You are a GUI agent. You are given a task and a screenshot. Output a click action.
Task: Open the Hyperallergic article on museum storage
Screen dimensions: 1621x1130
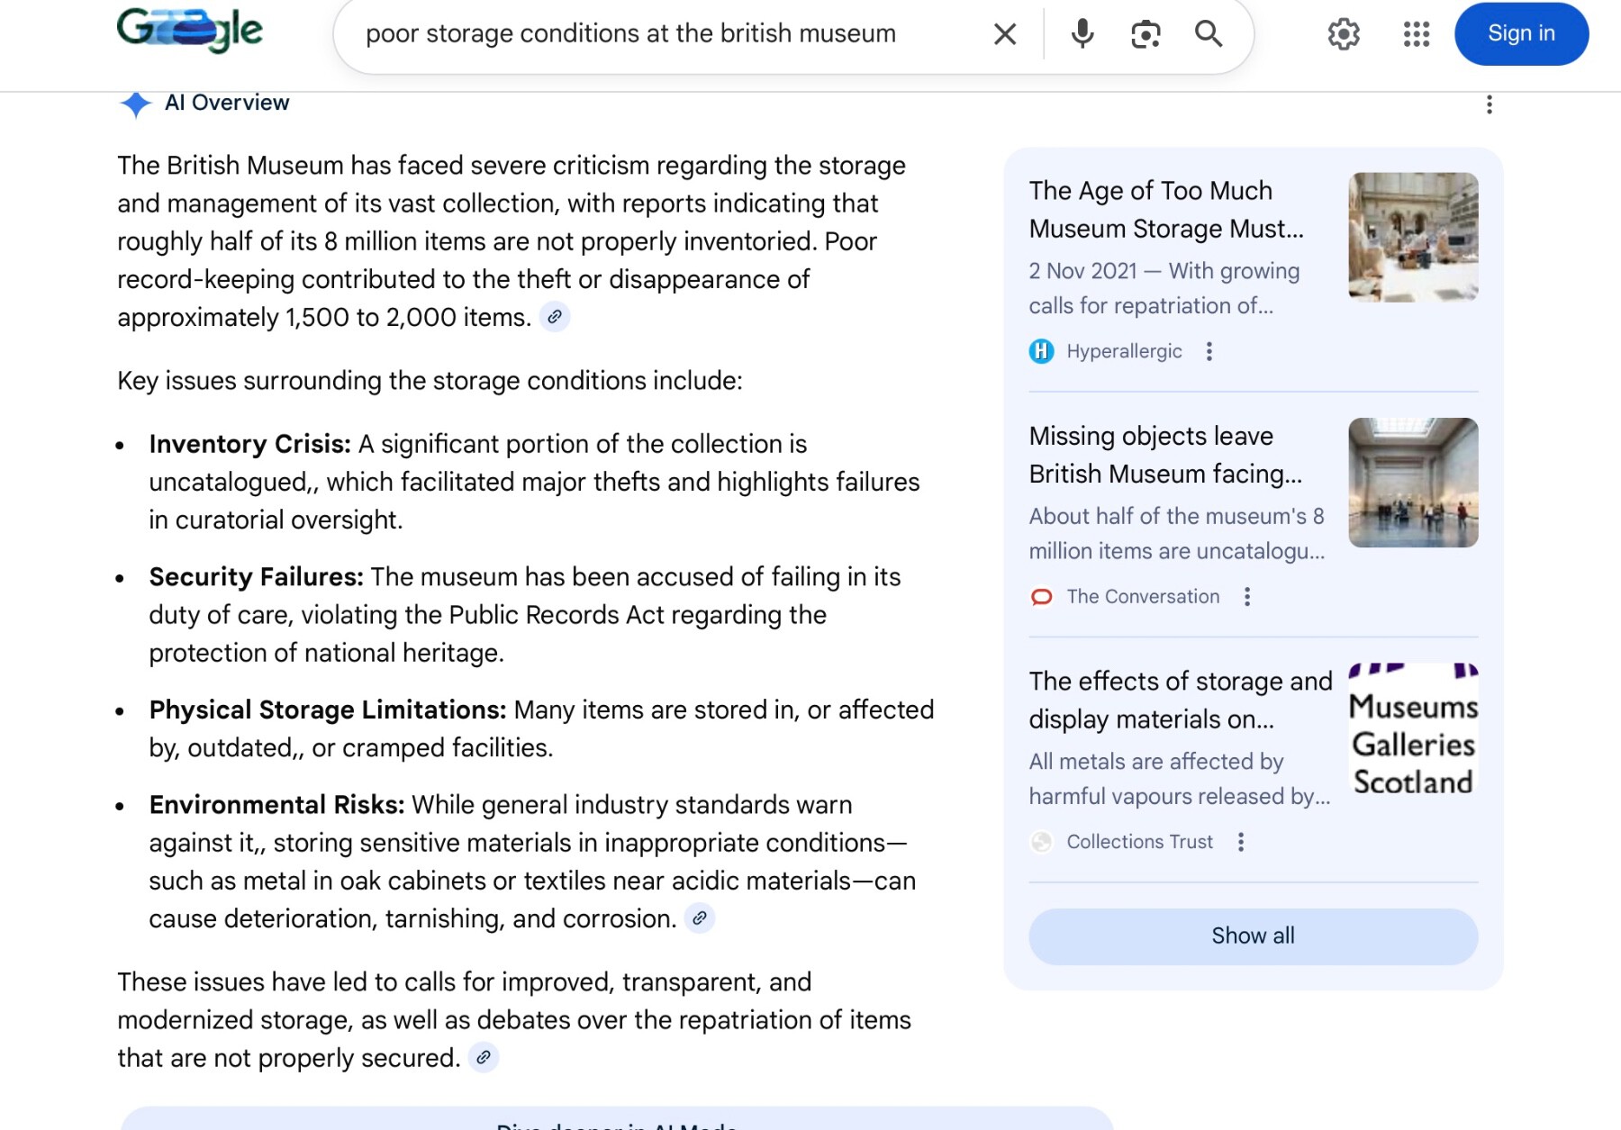[1165, 210]
